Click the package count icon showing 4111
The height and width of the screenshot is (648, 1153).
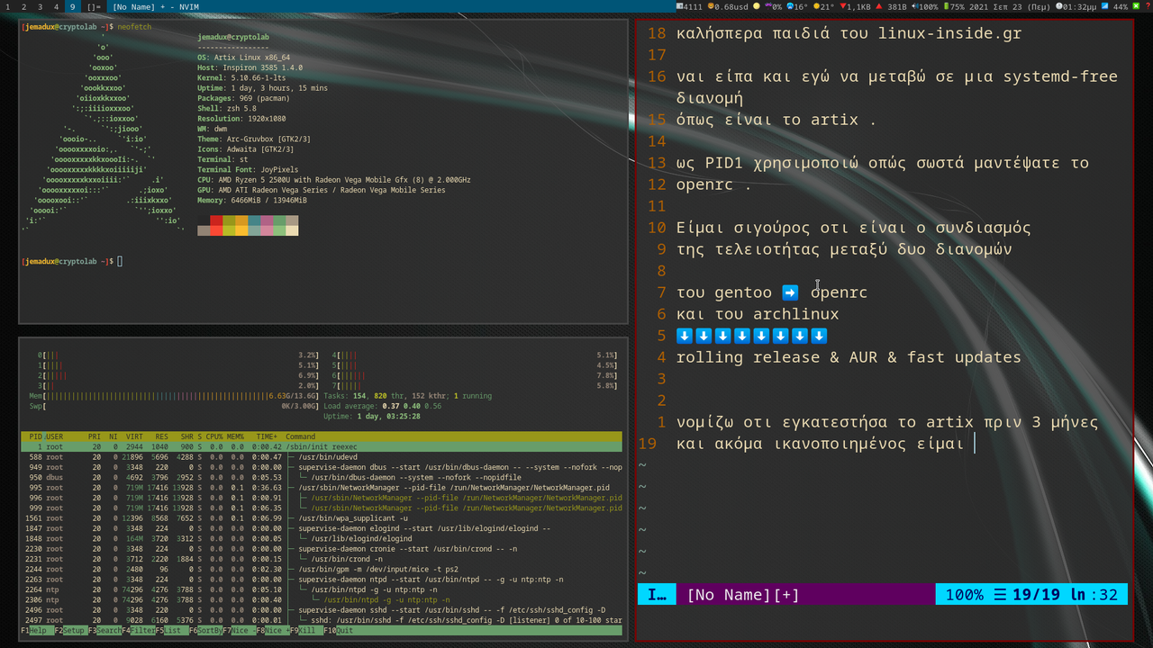pyautogui.click(x=680, y=6)
